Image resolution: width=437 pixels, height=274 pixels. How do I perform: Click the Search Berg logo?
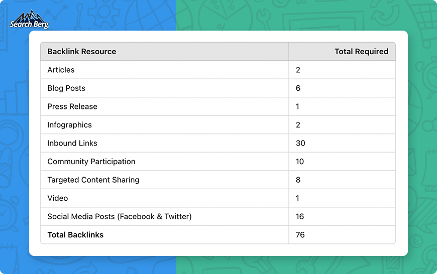(29, 20)
